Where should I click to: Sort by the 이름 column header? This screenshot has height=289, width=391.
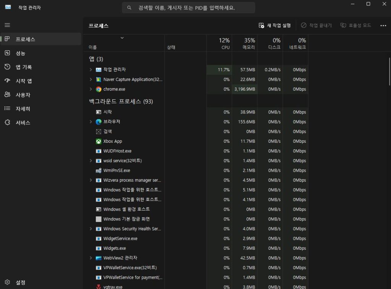[x=124, y=43]
